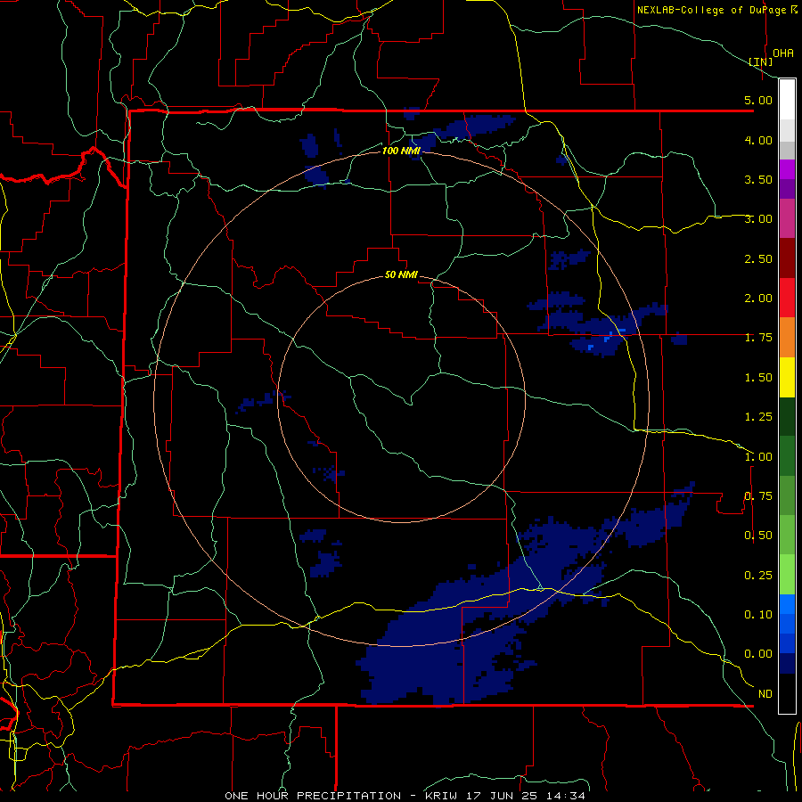
Task: Click the 0.00 scale value
Action: [758, 654]
